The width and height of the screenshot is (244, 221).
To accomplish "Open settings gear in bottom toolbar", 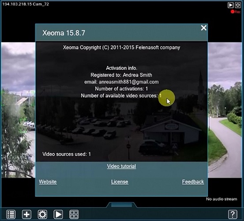I will (x=42, y=214).
